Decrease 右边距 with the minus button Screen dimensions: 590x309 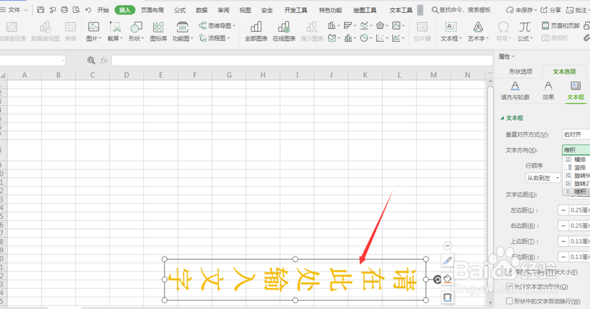(x=563, y=225)
